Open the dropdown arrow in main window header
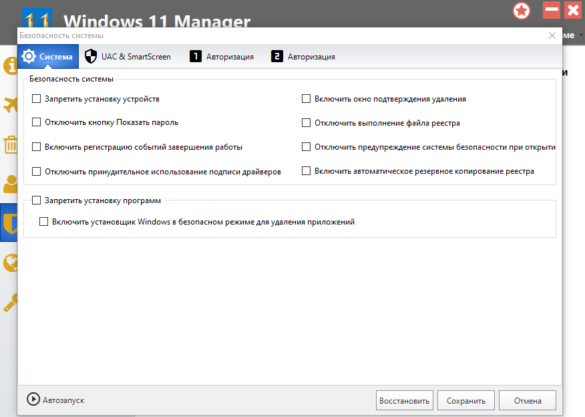This screenshot has width=585, height=417. [x=581, y=35]
